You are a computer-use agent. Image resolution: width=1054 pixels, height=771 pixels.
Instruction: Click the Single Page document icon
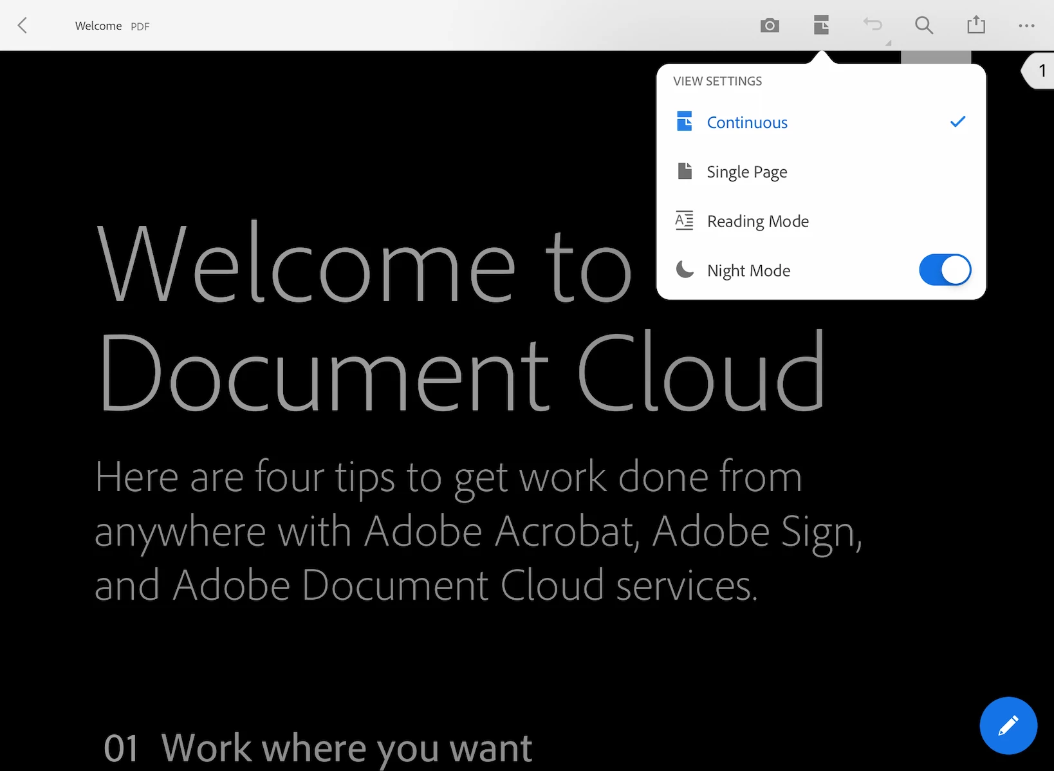coord(685,171)
